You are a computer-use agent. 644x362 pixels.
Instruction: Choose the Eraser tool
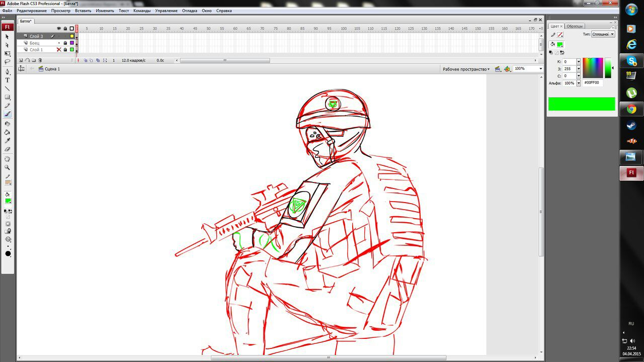coord(8,149)
